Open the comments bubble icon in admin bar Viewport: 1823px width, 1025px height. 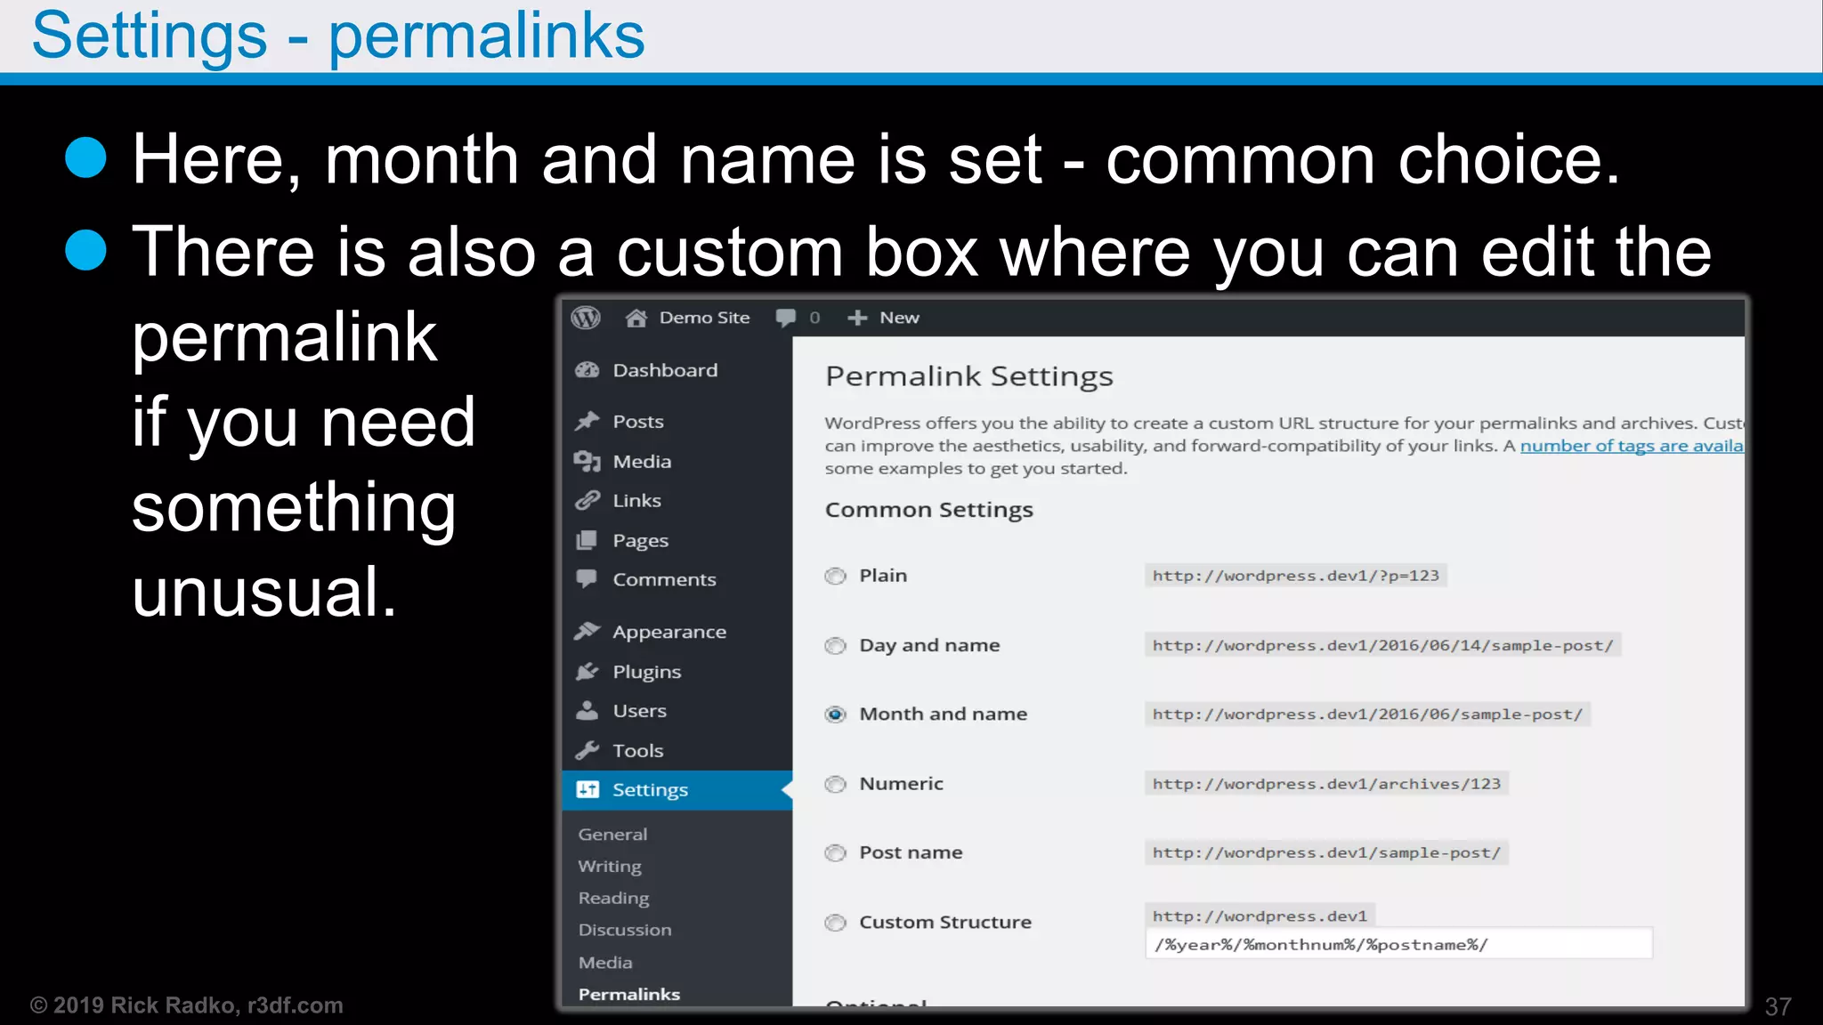(786, 318)
